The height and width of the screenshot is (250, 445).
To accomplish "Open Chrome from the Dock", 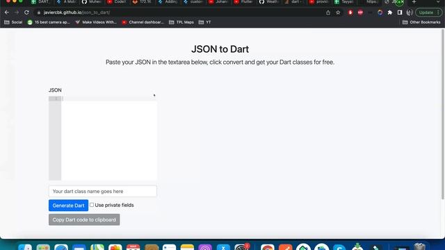I will [267, 247].
